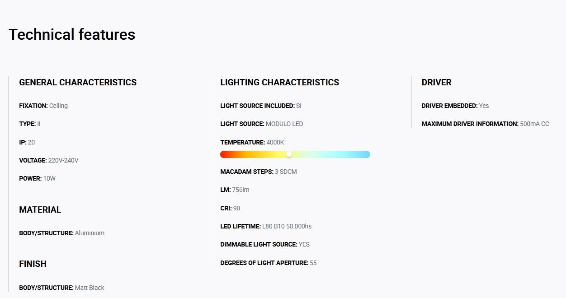The height and width of the screenshot is (298, 566).
Task: Select the General Characteristics heading
Action: pos(78,83)
